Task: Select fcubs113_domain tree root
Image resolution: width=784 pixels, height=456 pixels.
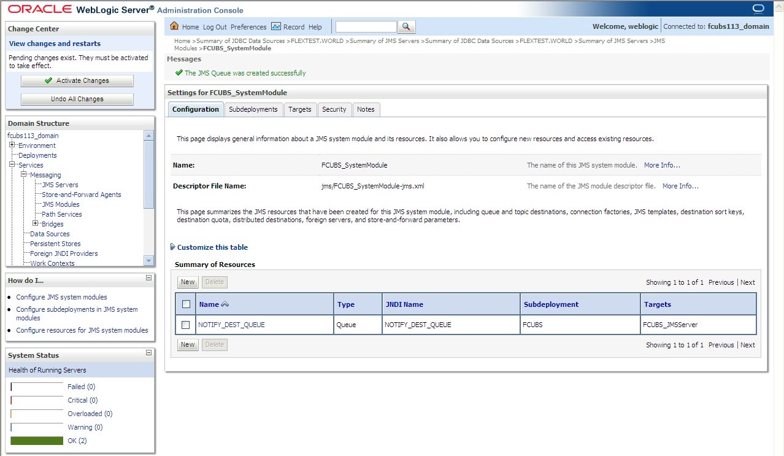Action: tap(33, 136)
